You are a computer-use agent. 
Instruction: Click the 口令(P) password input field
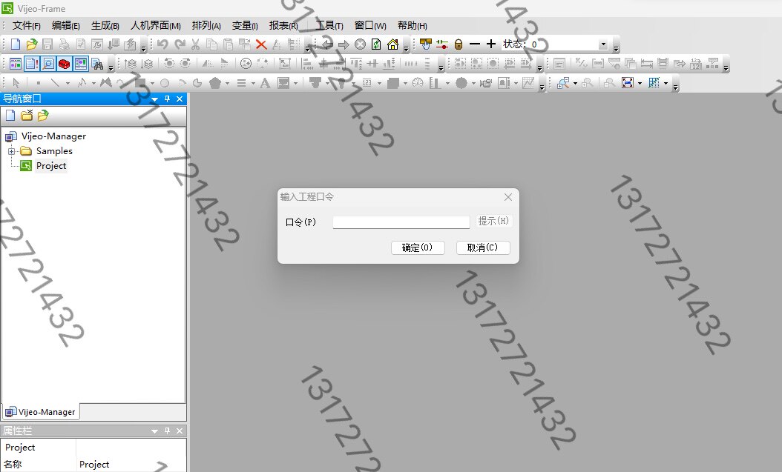coord(401,222)
